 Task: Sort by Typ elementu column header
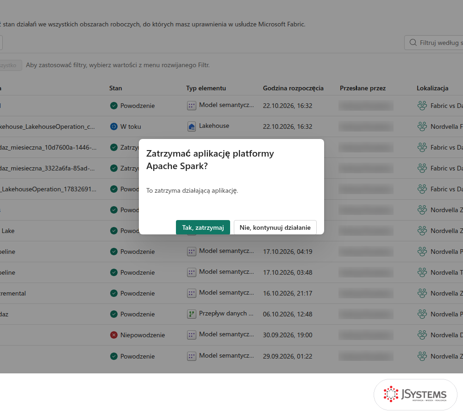click(x=206, y=88)
